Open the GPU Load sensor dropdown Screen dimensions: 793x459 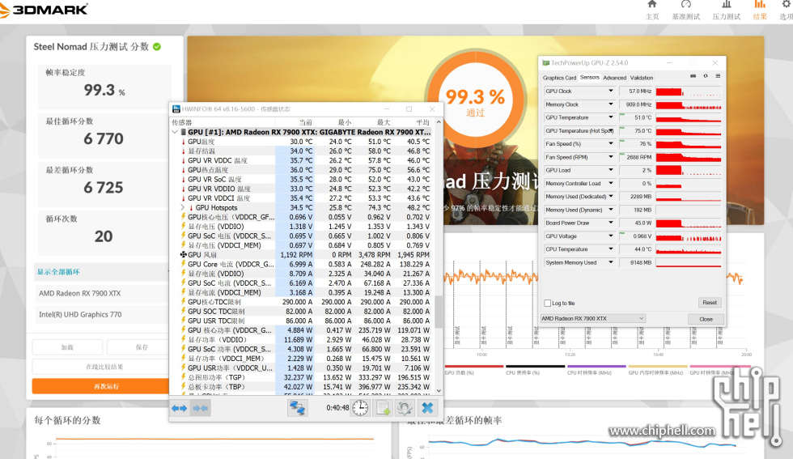(610, 170)
